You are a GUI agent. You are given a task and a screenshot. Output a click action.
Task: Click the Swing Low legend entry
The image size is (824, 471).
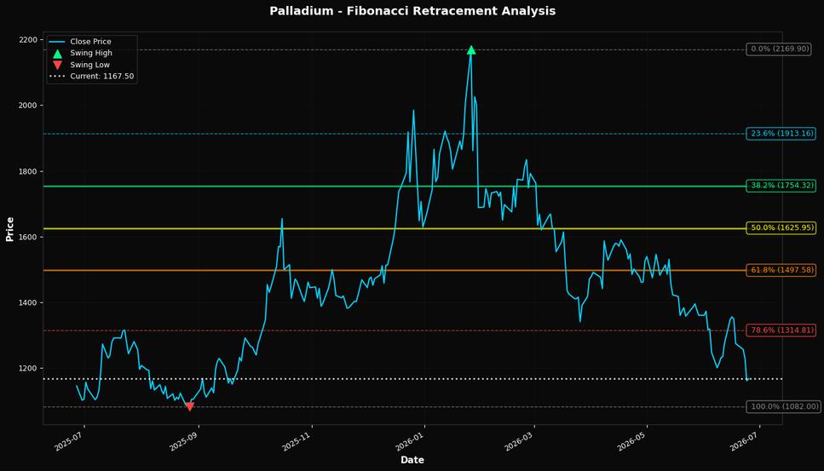[x=80, y=65]
